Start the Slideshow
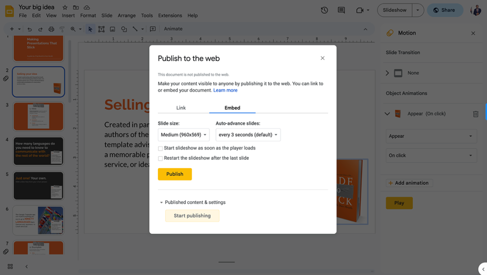The height and width of the screenshot is (275, 487). [394, 10]
